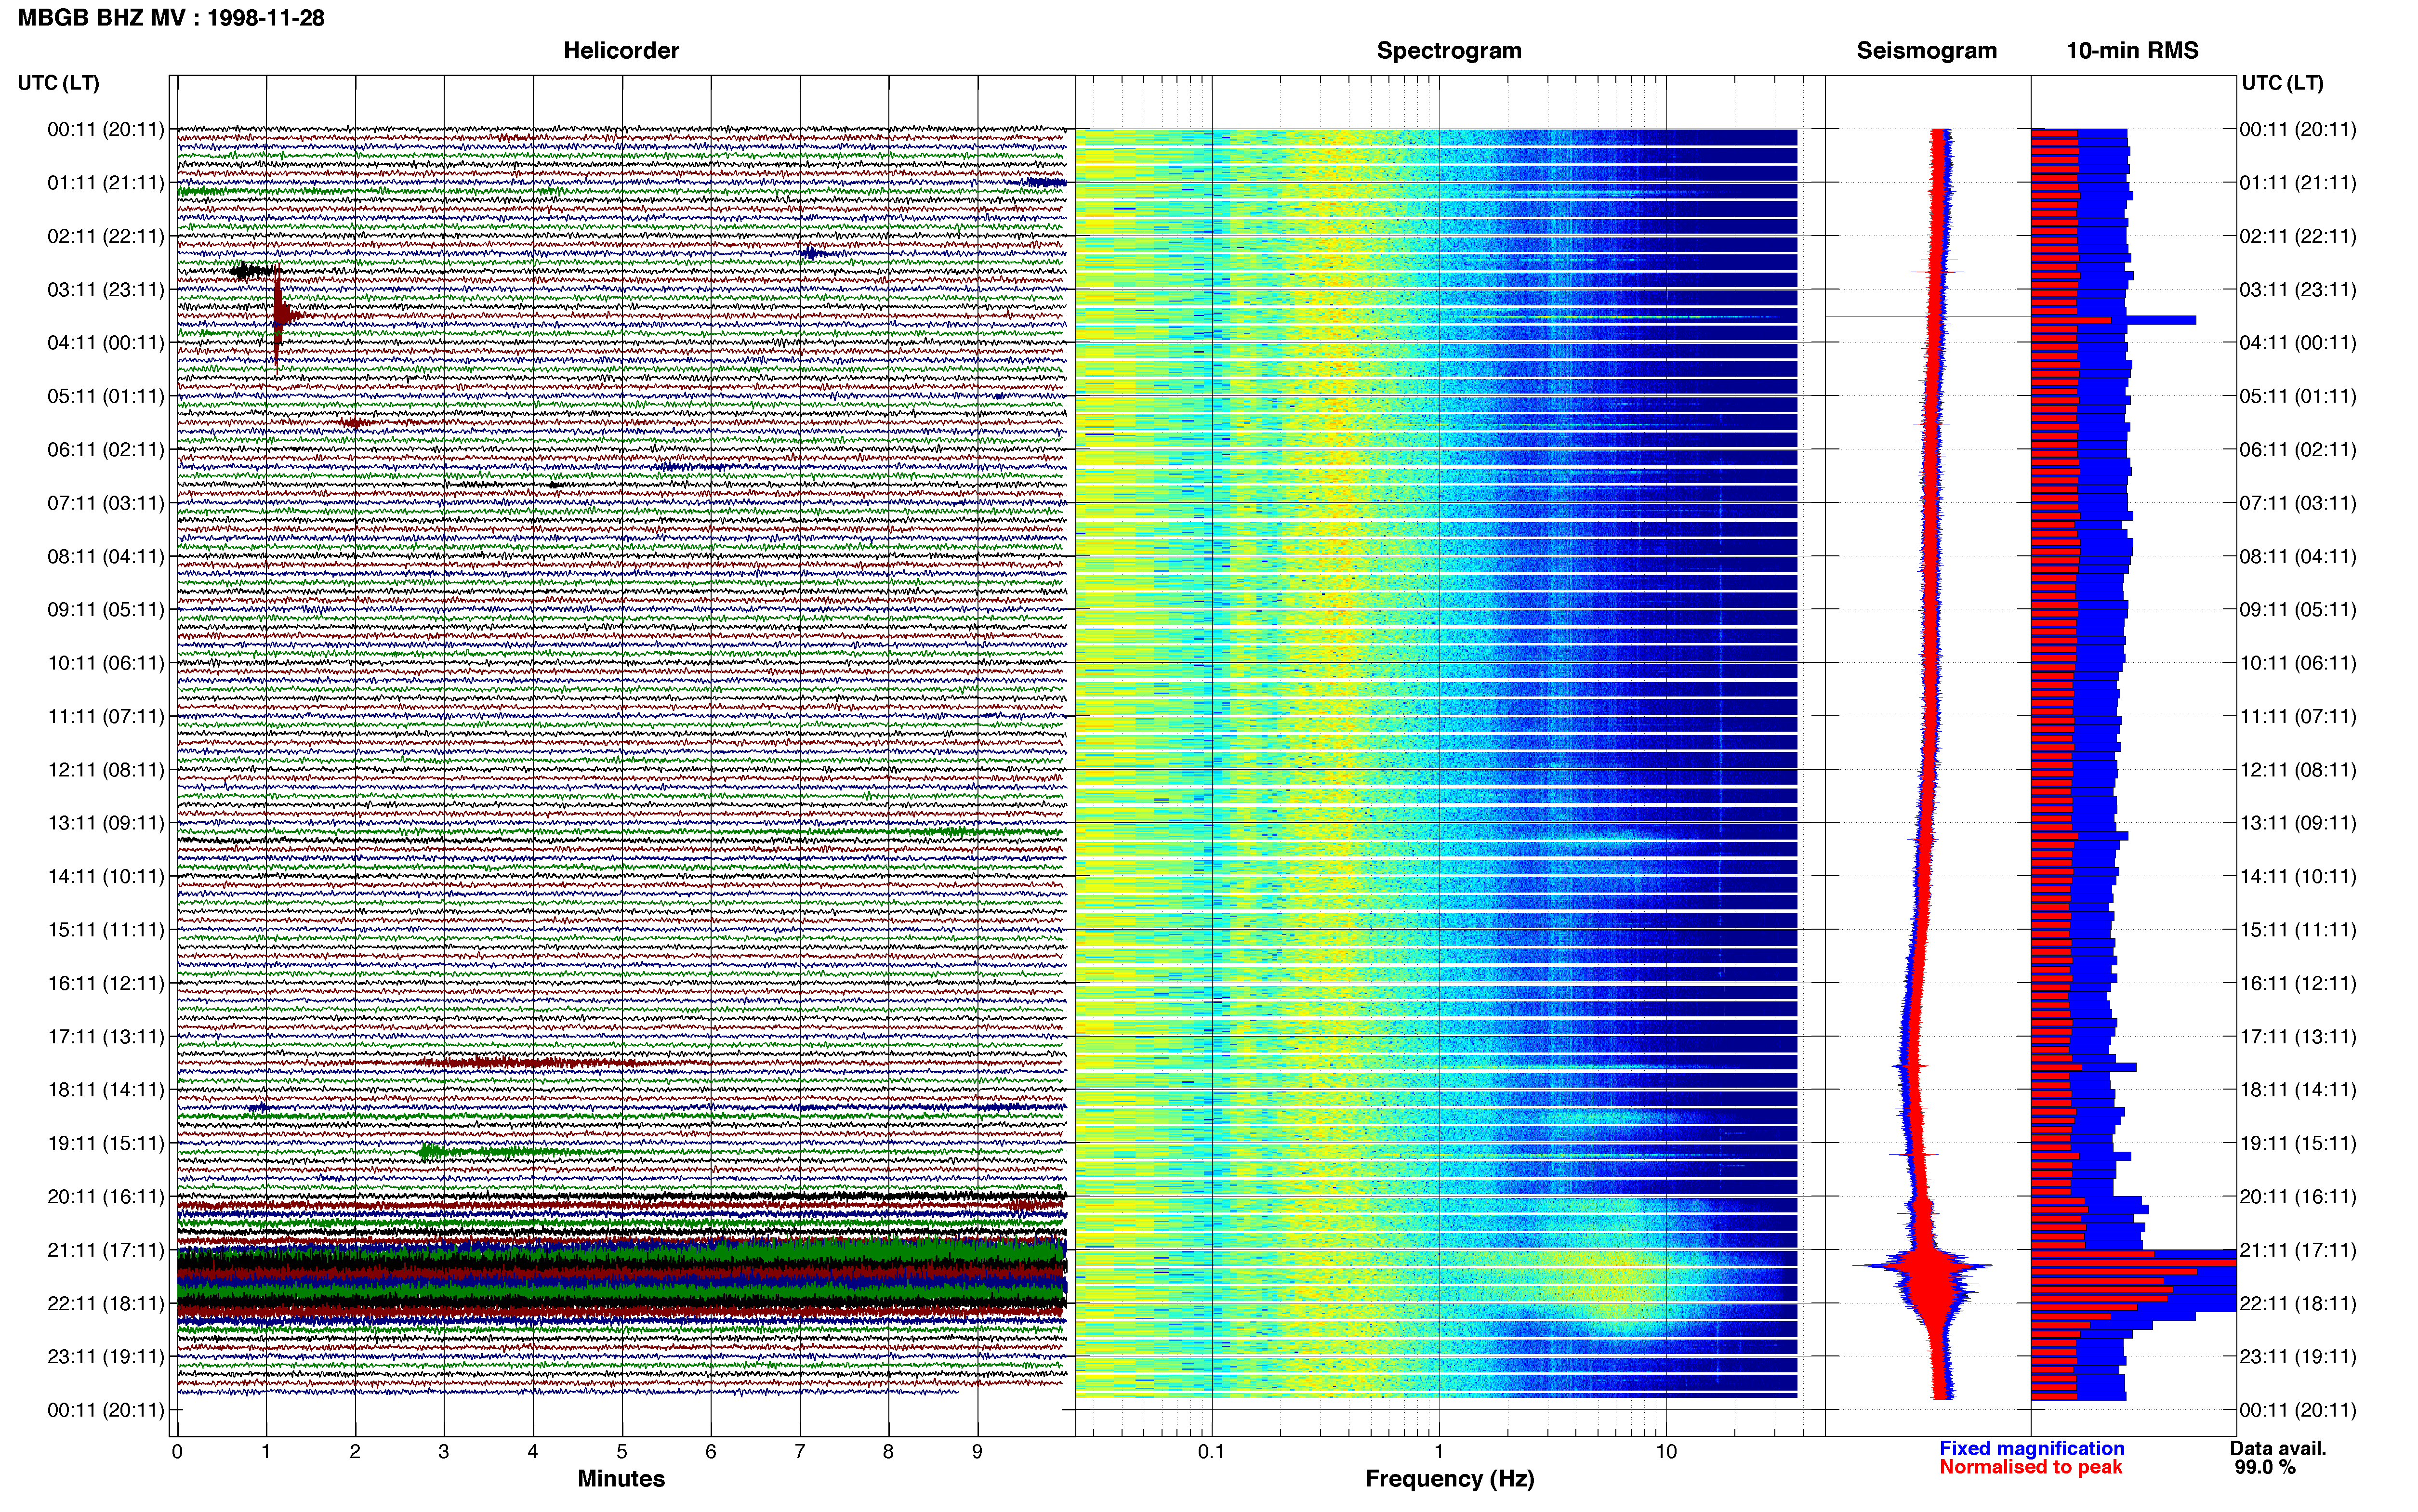
Task: Click the '5' minutes tick label
Action: 622,1451
